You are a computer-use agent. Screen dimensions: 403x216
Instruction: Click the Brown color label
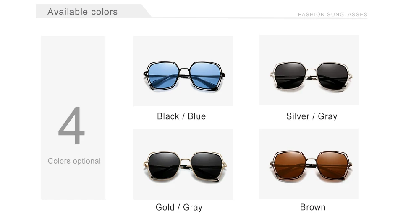(x=312, y=207)
